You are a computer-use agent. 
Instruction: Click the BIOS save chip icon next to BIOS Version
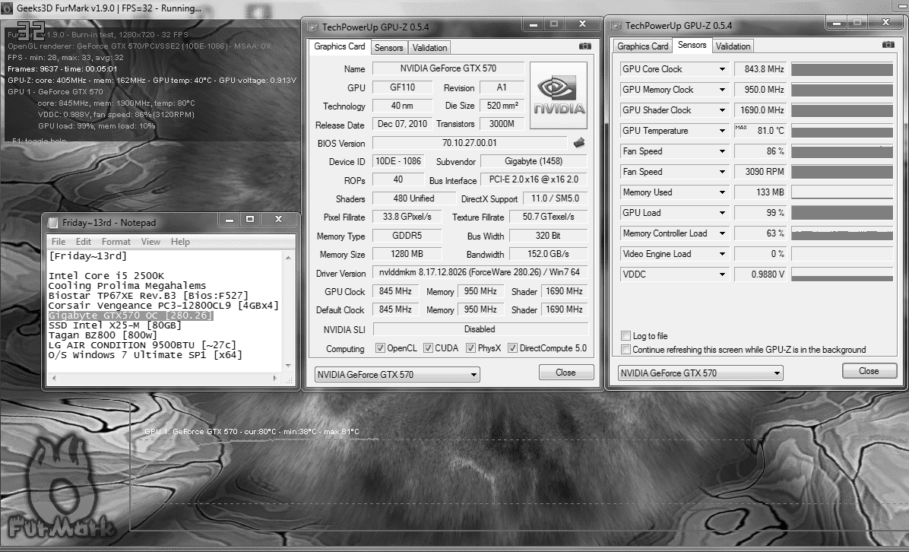click(578, 143)
